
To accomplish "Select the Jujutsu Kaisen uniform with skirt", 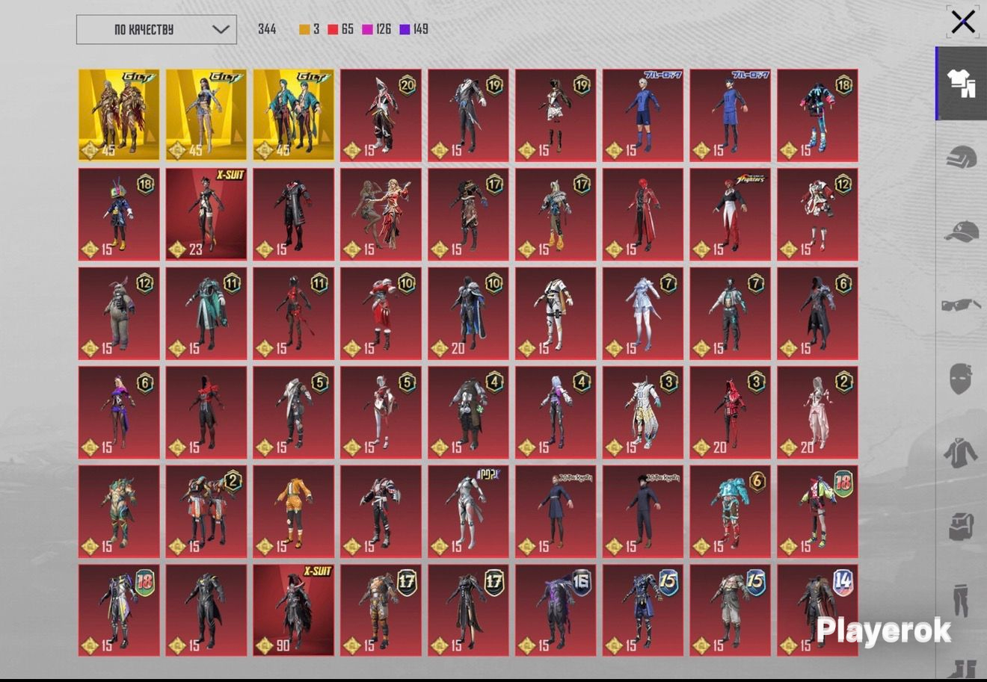I will click(x=556, y=512).
